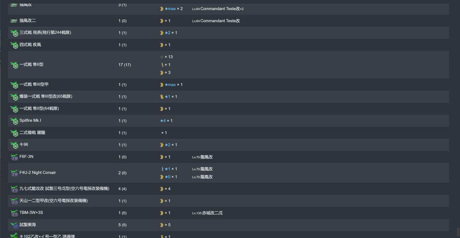Select the 天山一二型甲改(空六号電探改装備機) row
Screen dimensions: 460x238
229,201
